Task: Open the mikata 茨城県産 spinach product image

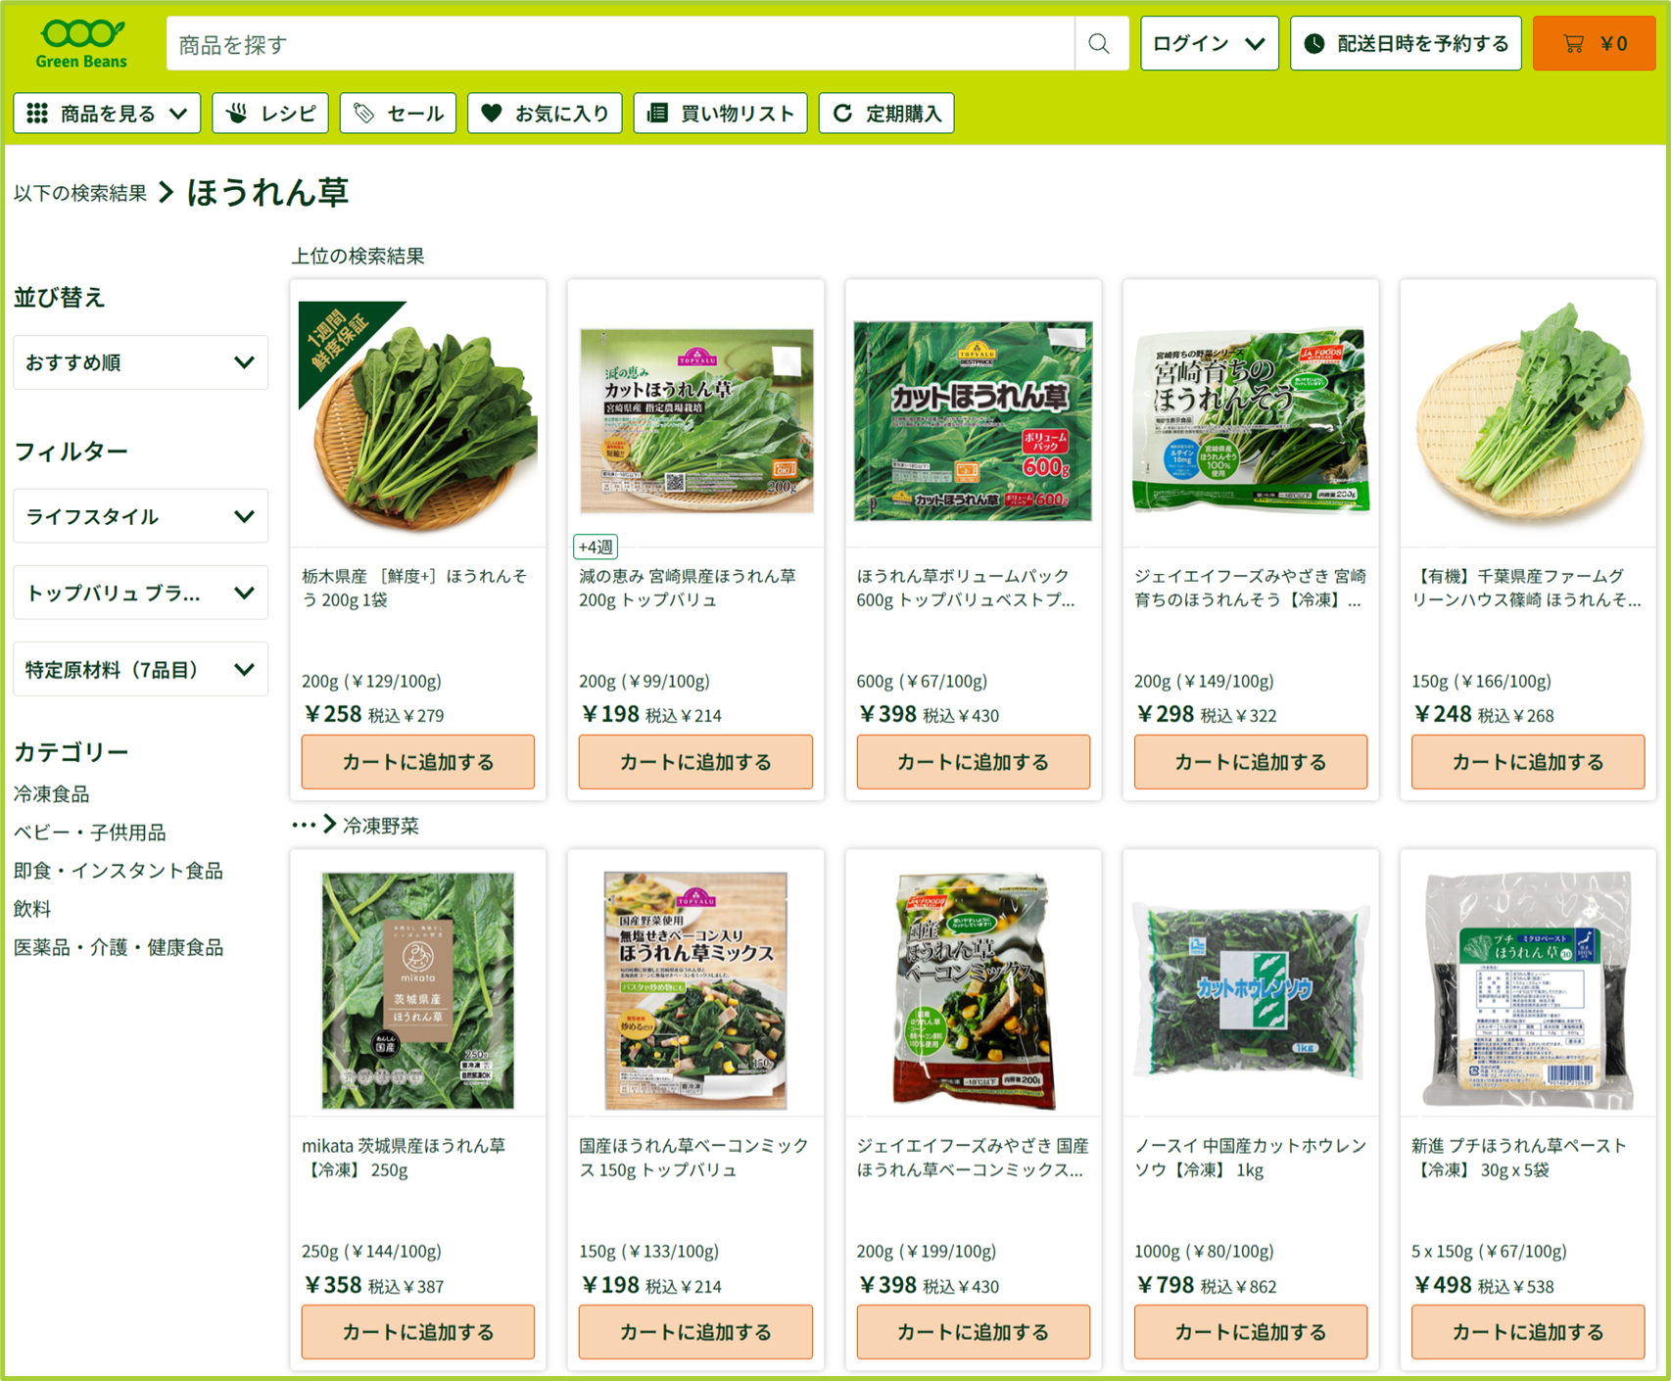Action: pyautogui.click(x=418, y=990)
